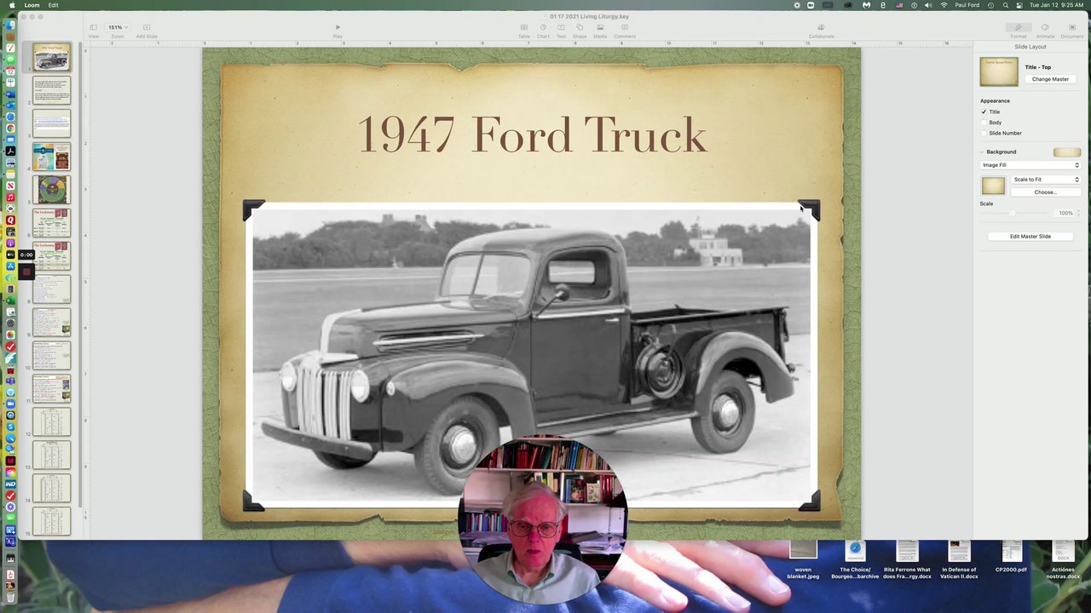This screenshot has width=1091, height=613.
Task: Open Paul Ford user menu item
Action: [967, 5]
